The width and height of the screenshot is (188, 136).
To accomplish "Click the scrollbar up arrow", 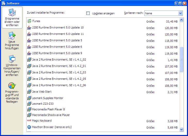I will (x=181, y=20).
